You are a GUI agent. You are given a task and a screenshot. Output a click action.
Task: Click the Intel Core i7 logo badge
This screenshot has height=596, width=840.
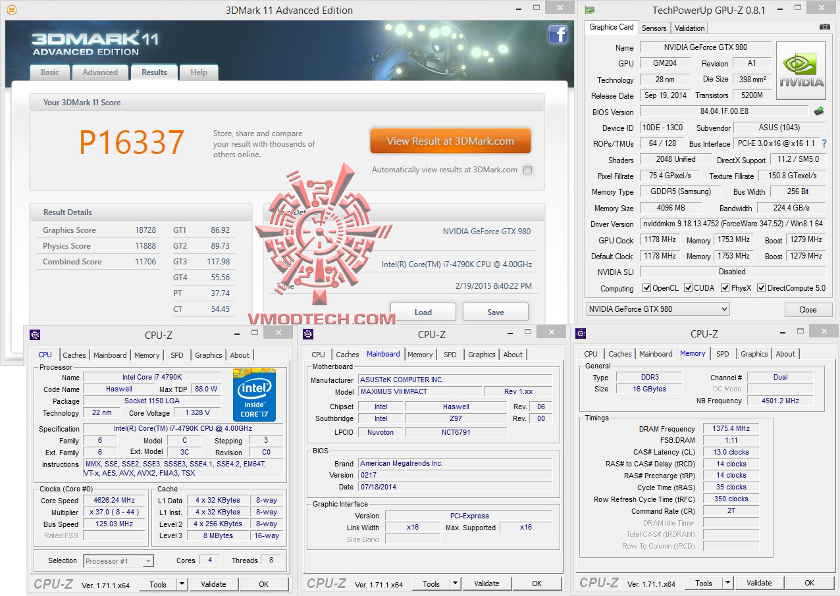(x=254, y=395)
